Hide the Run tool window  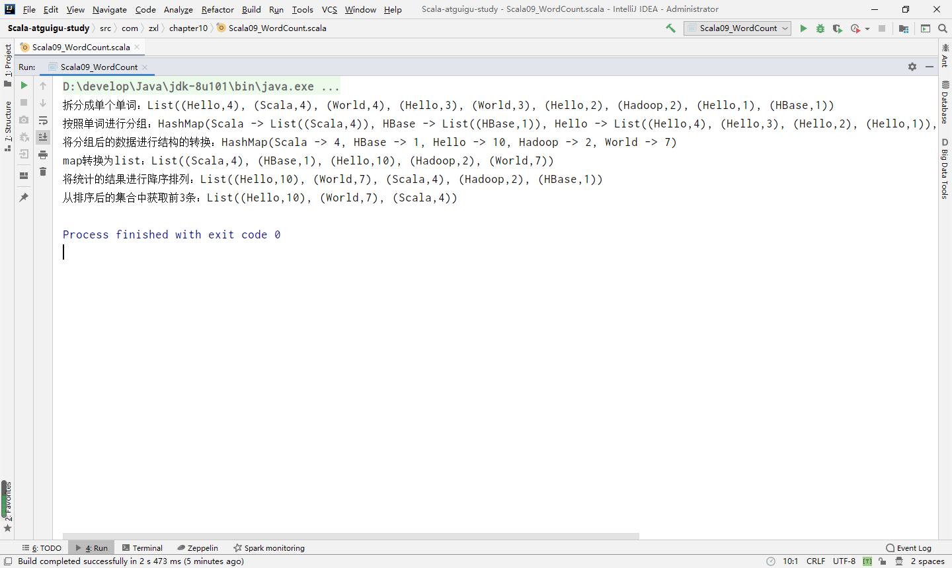(x=930, y=67)
